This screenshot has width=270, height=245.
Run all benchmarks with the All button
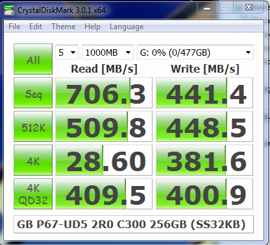(x=33, y=59)
